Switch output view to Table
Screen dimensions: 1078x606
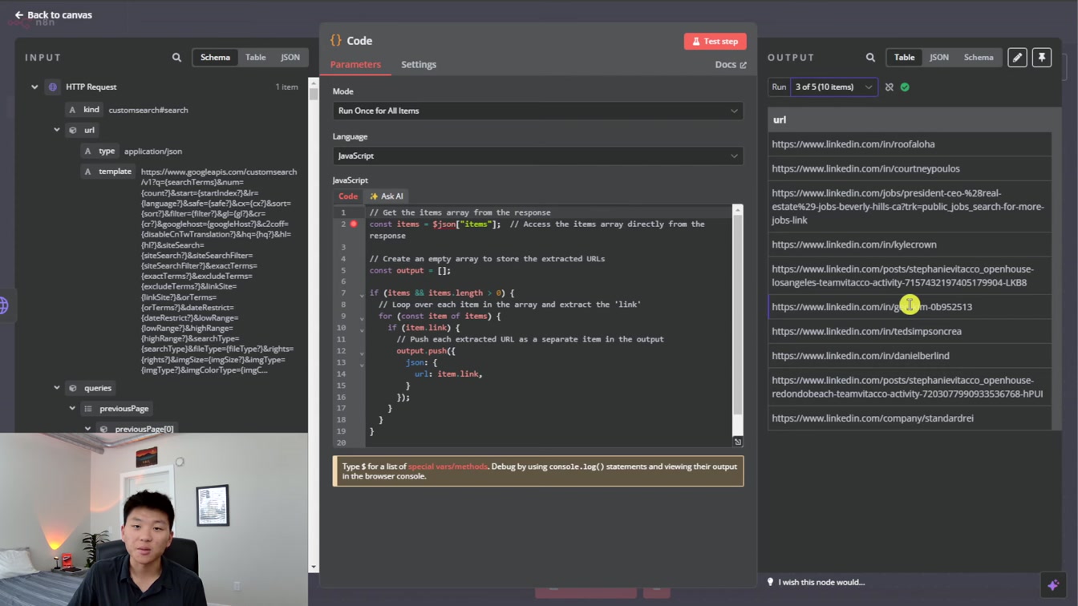[x=904, y=58]
